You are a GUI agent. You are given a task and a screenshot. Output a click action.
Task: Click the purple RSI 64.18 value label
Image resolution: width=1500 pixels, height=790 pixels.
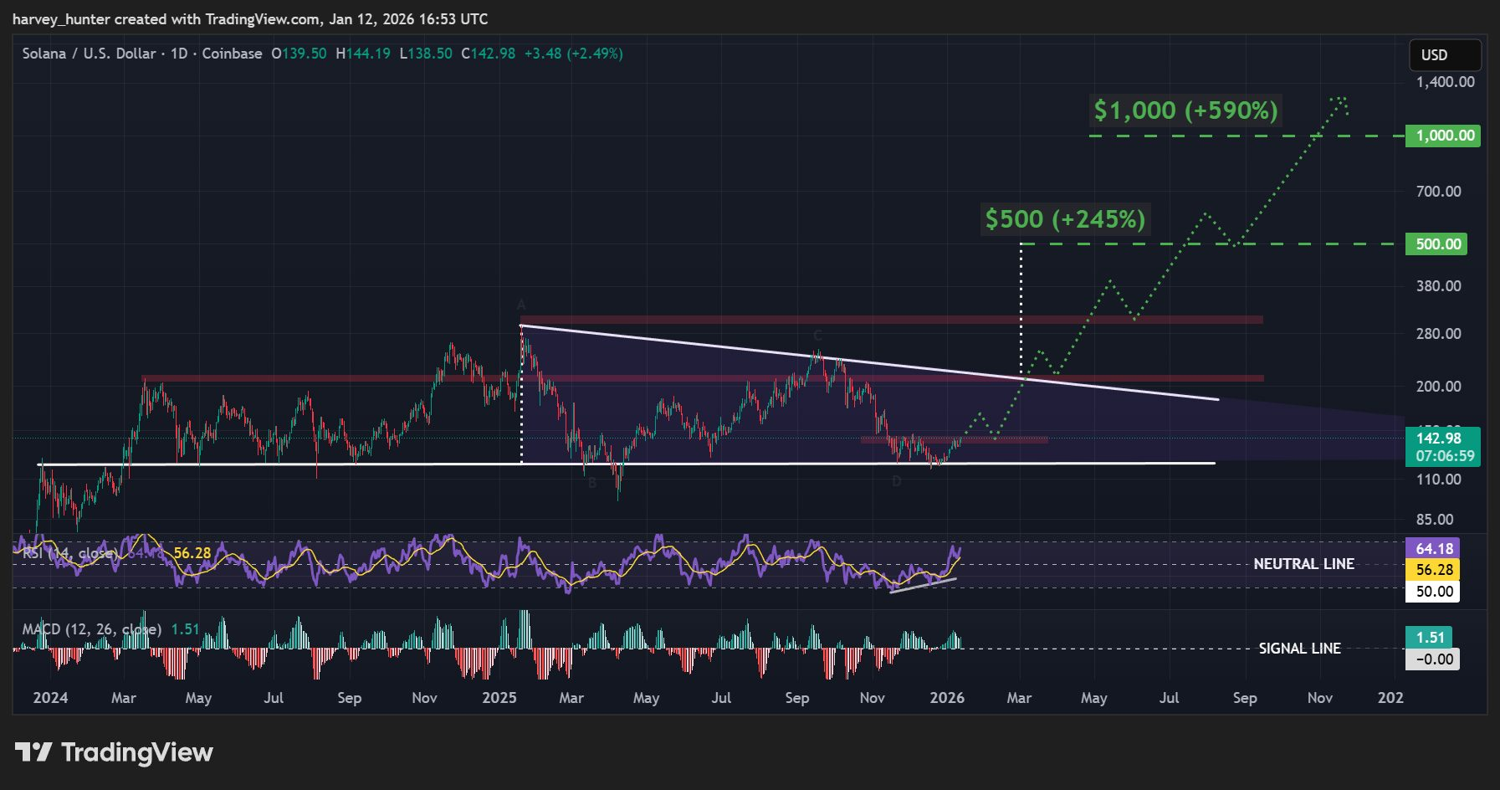pos(1434,549)
